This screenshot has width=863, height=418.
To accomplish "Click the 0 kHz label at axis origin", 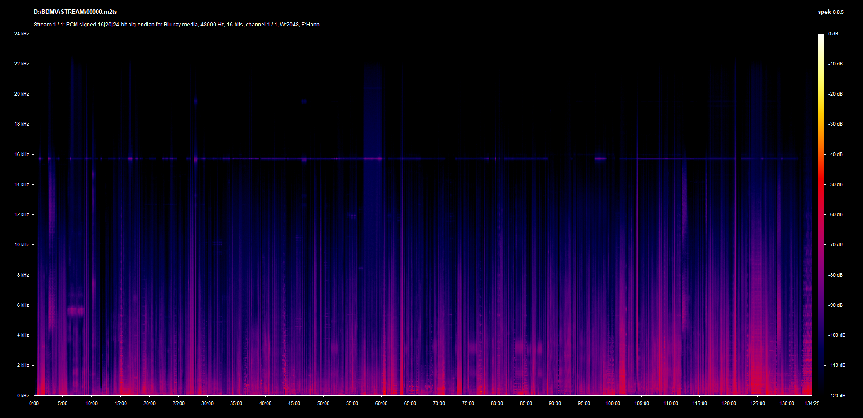I will click(x=23, y=396).
